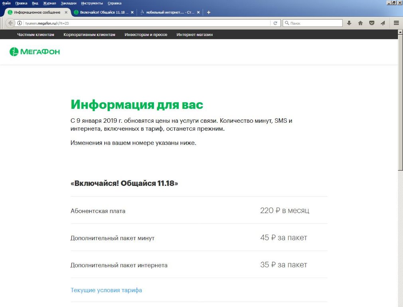
Task: Focus the address bar URL field
Action: point(146,23)
